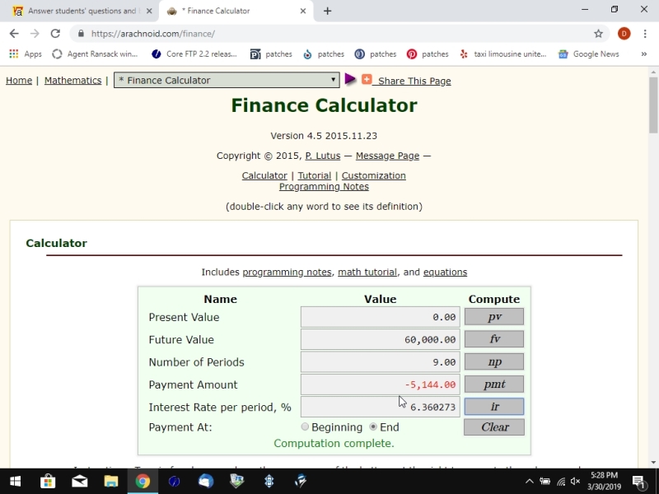This screenshot has width=659, height=494.
Task: Click the Clear button
Action: tap(493, 427)
